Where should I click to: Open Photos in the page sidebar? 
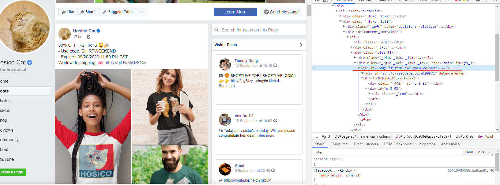[x=5, y=101]
